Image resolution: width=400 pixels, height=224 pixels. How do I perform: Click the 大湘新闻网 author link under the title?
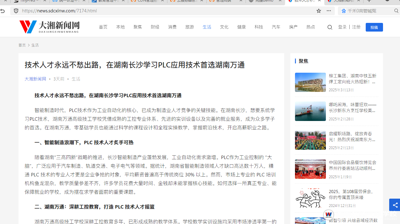coord(35,79)
